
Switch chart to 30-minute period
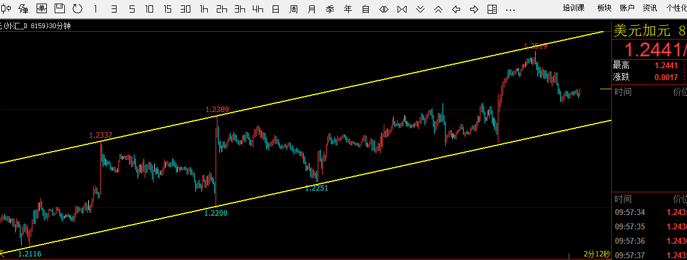point(186,9)
